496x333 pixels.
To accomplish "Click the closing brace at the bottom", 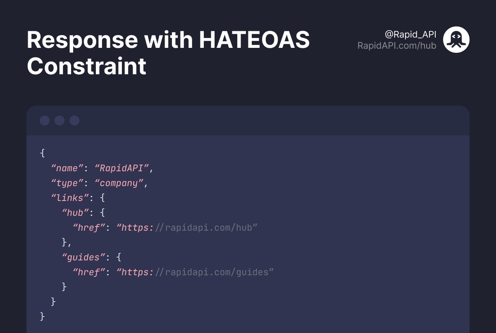I will 42,316.
